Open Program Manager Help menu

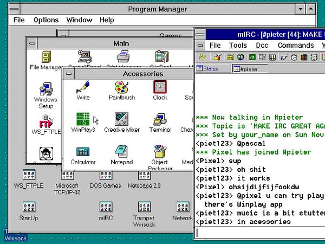(x=107, y=20)
